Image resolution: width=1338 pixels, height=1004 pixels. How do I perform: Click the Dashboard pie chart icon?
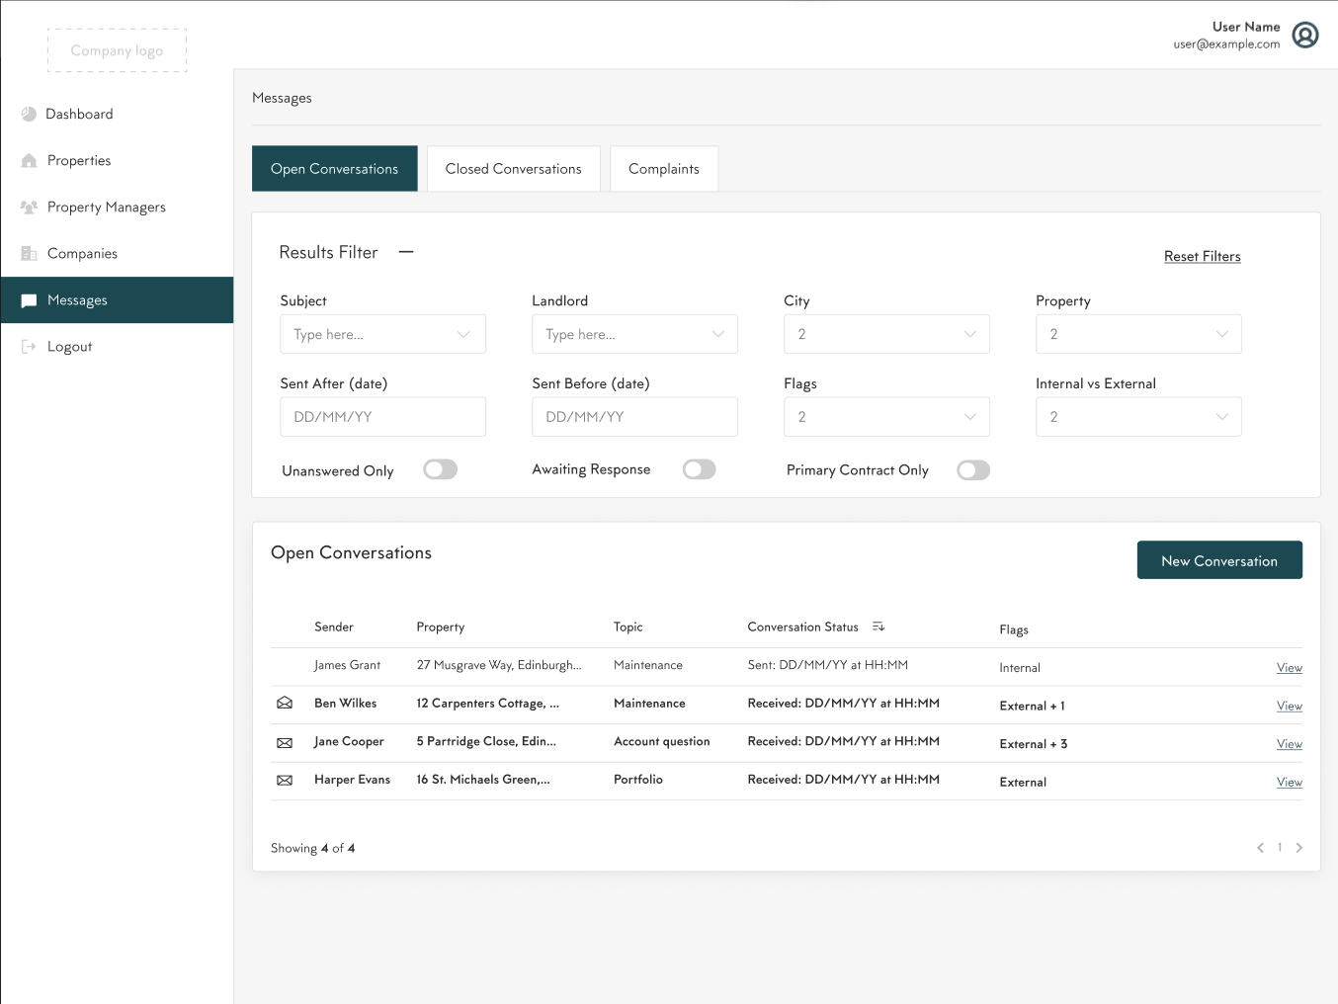(29, 115)
